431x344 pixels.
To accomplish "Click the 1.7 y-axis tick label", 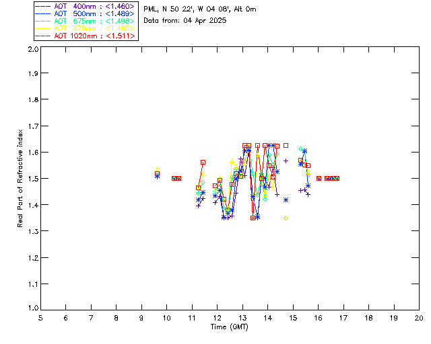I will 33,126.
